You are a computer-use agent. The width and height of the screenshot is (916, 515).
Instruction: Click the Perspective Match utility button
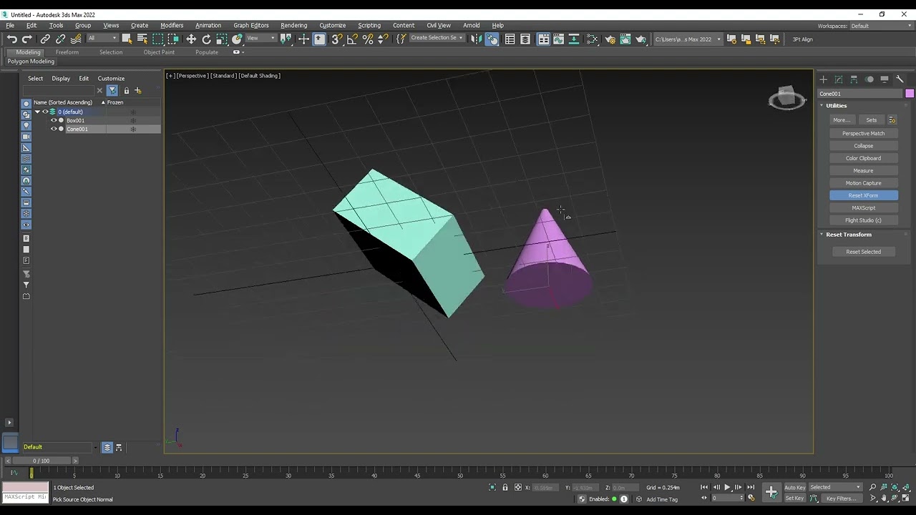pos(864,133)
